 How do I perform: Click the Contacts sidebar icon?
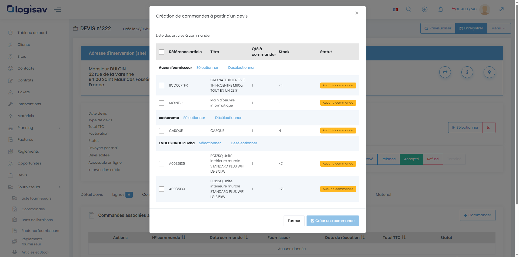point(11,68)
